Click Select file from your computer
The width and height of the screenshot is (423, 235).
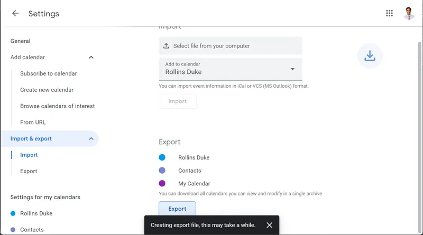(x=212, y=46)
